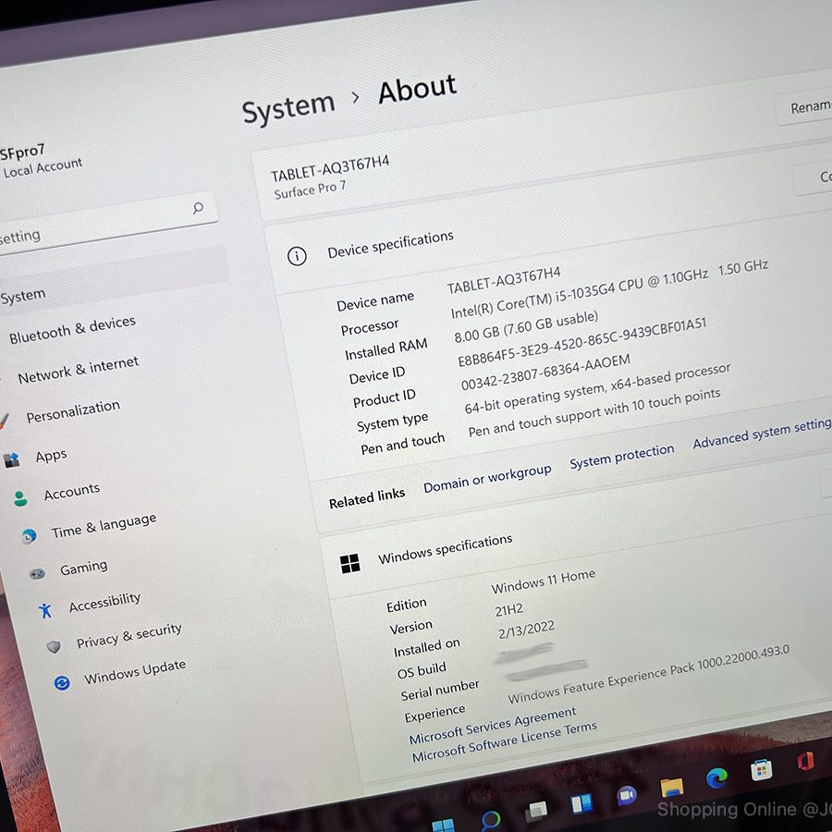
Task: Click the Windows Feature Experience Pack value
Action: 648,675
